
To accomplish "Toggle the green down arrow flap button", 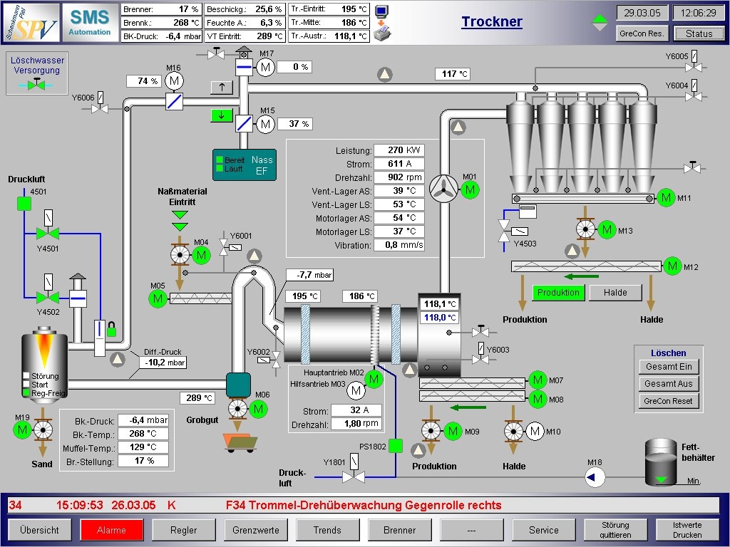I will coord(222,115).
